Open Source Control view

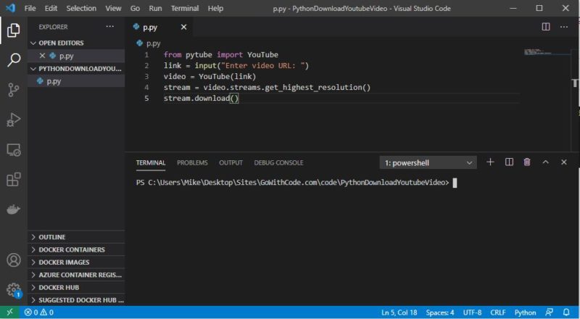(13, 90)
